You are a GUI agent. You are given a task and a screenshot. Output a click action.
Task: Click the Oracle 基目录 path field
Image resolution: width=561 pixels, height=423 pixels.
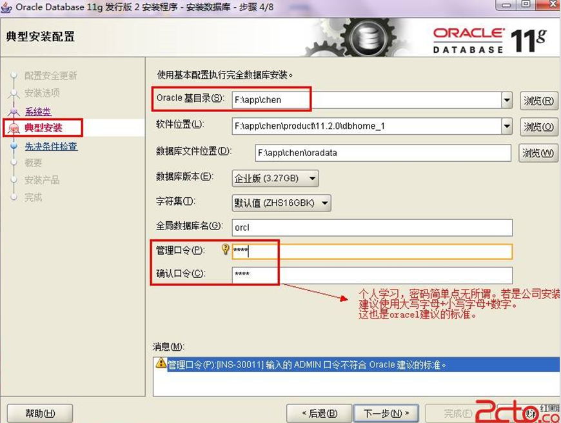point(367,100)
